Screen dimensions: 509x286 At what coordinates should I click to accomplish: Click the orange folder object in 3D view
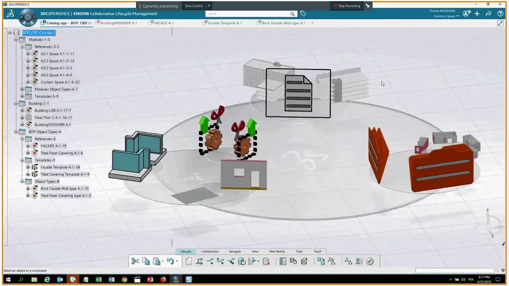pyautogui.click(x=441, y=168)
